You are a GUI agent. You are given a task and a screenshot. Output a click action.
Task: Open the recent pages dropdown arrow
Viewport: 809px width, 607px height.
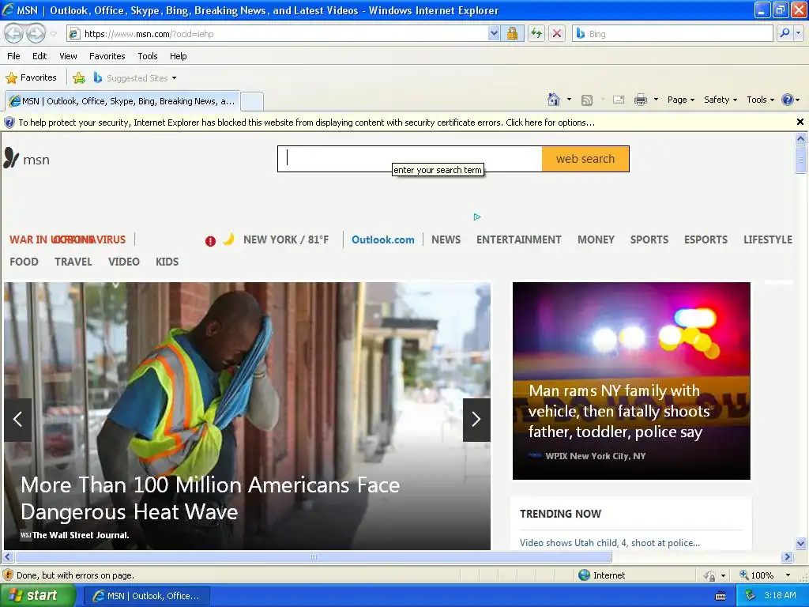tap(53, 34)
